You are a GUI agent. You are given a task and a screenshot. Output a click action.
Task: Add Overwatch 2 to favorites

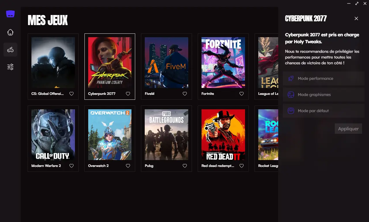(x=128, y=166)
